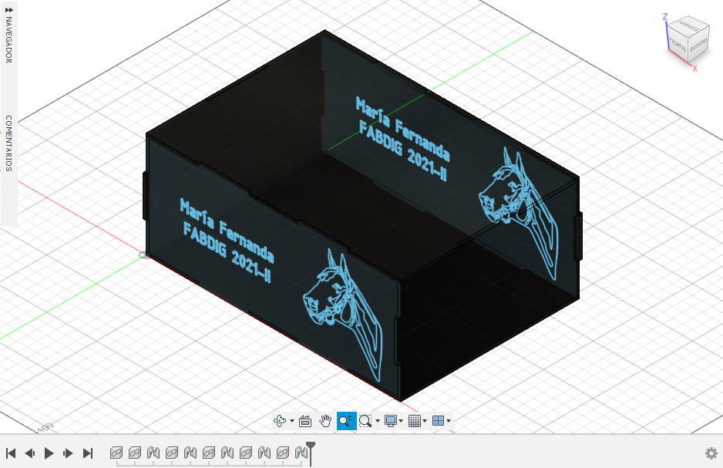Select the third joint feature in timeline
Screen dimensions: 723x468
pyautogui.click(x=227, y=453)
